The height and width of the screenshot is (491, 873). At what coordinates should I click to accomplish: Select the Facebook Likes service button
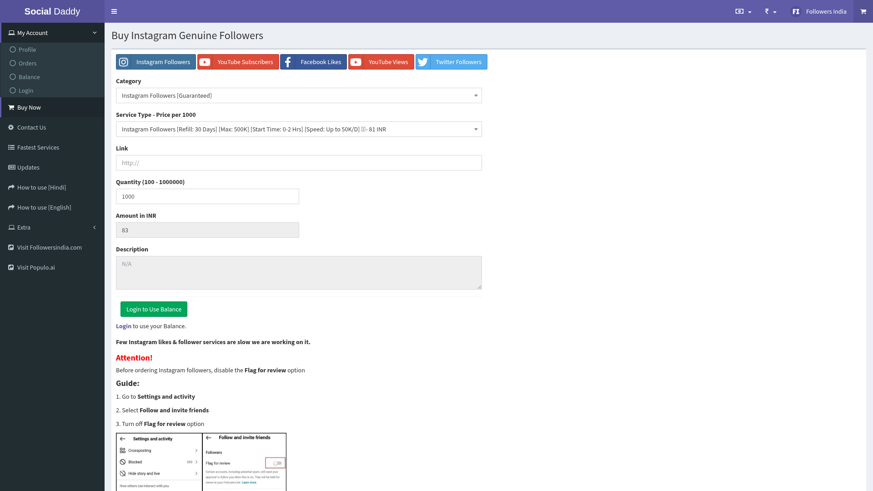[313, 62]
